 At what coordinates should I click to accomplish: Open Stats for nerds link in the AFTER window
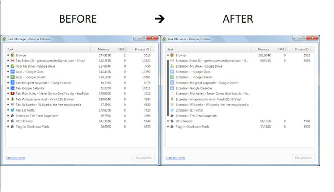(x=175, y=158)
